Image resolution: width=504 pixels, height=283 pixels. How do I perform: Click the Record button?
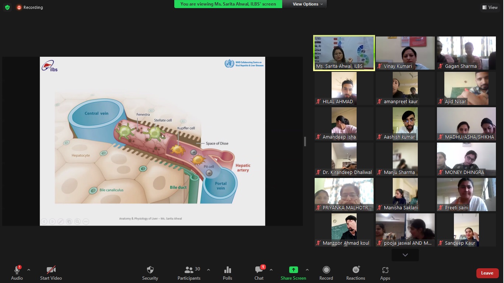[326, 273]
